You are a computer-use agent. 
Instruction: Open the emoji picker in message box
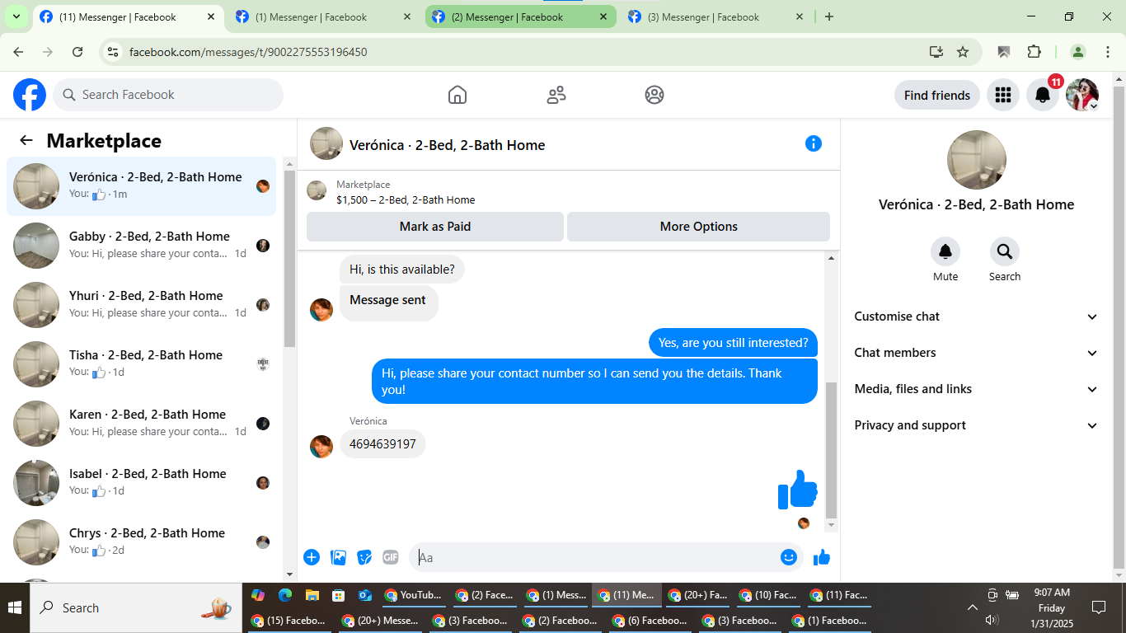coord(789,557)
